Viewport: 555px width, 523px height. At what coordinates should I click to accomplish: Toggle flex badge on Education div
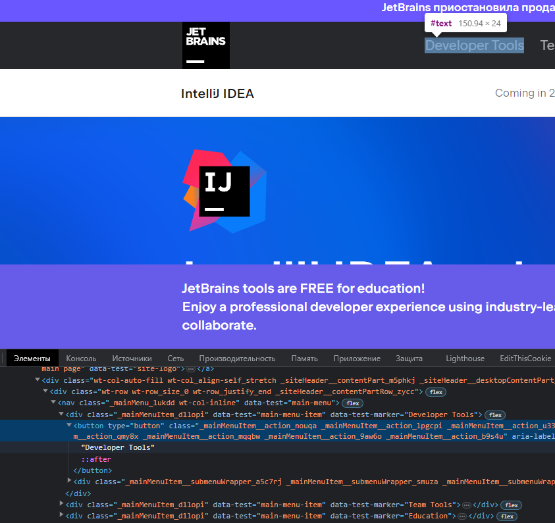point(507,516)
